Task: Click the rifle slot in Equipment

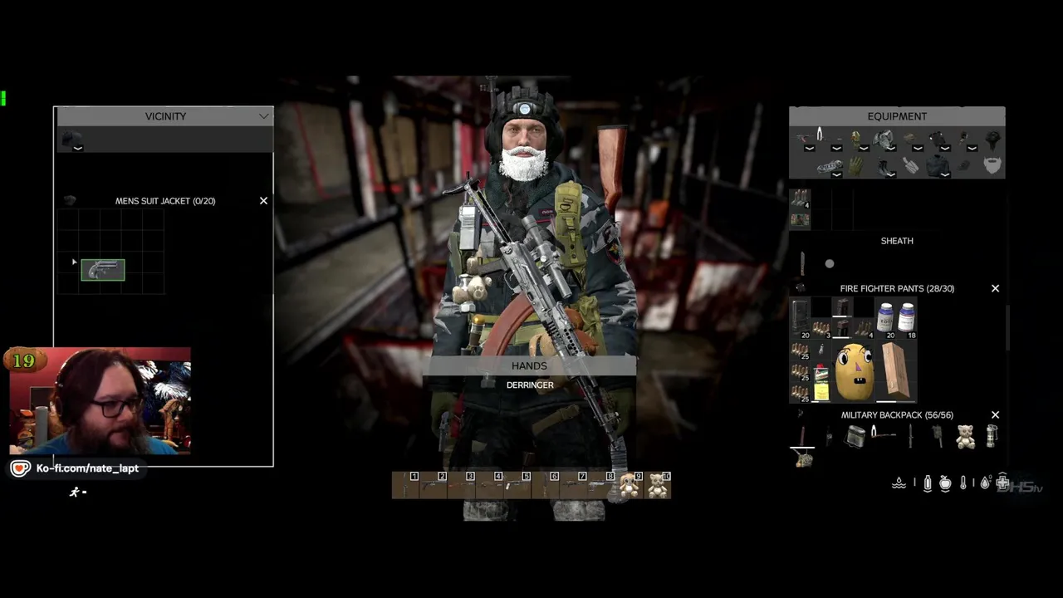Action: 805,139
